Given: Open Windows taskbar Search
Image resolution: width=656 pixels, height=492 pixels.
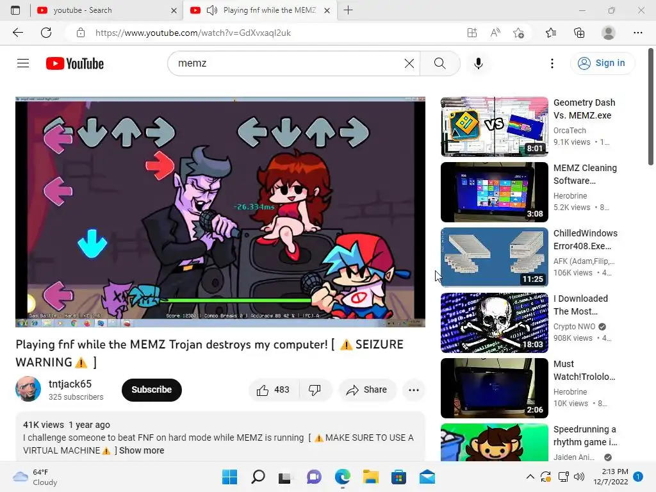Looking at the screenshot, I should pos(258,477).
